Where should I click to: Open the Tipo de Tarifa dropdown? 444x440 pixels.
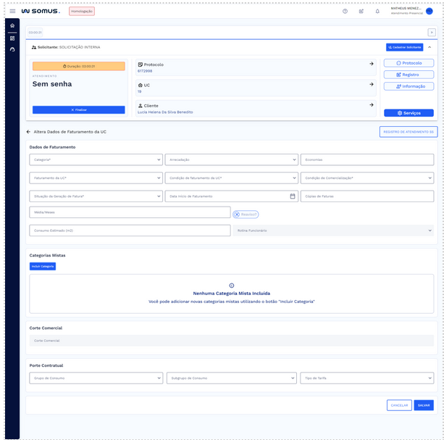pos(366,378)
